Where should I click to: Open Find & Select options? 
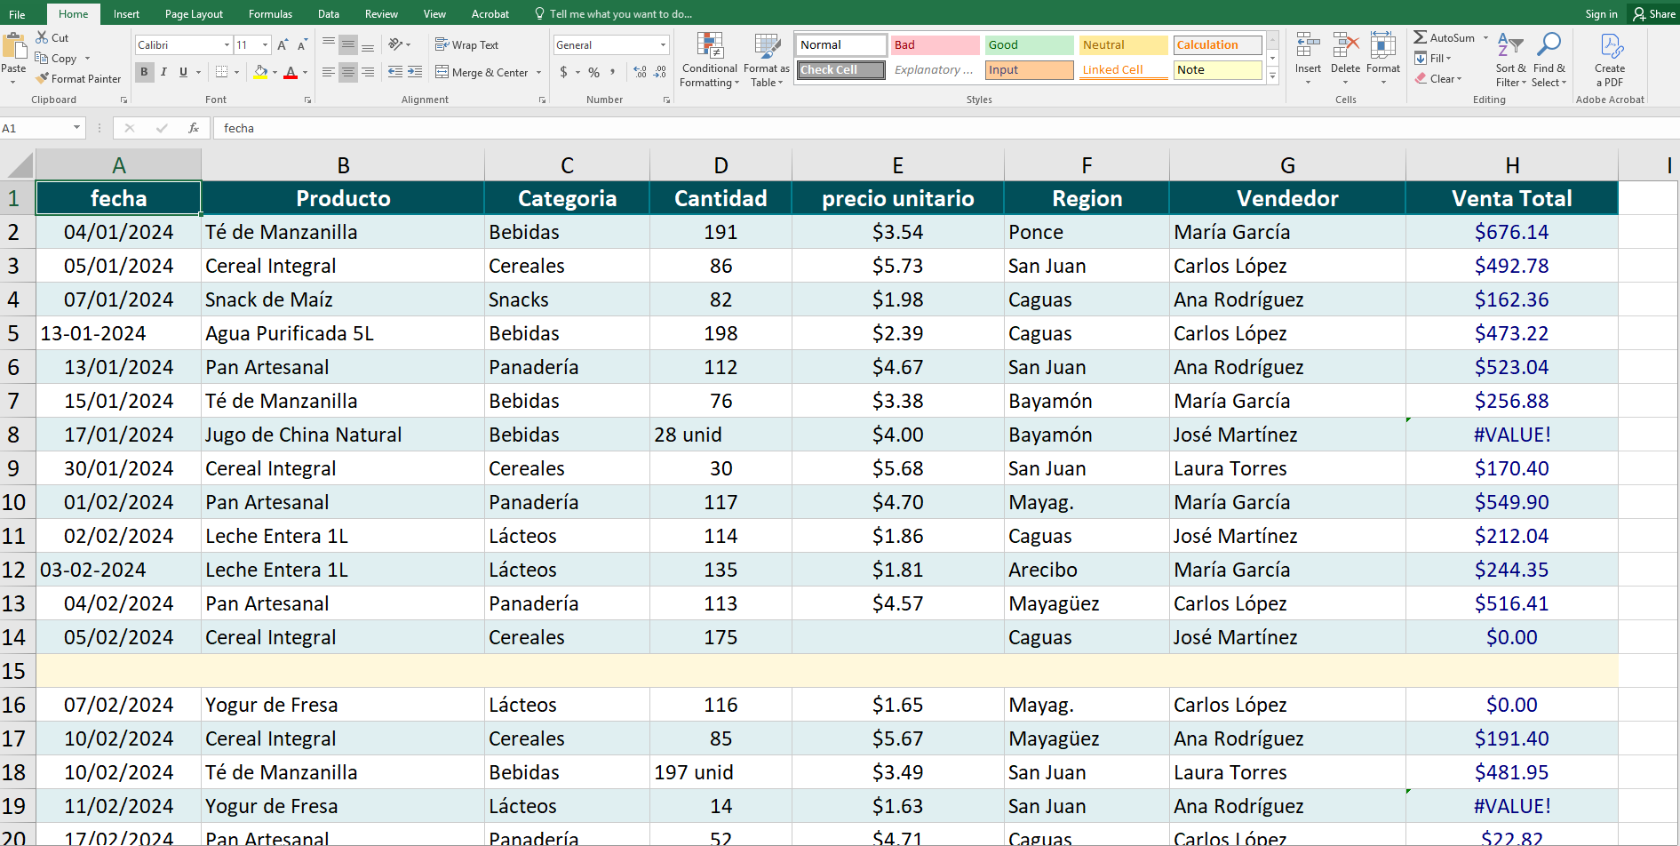(x=1549, y=60)
